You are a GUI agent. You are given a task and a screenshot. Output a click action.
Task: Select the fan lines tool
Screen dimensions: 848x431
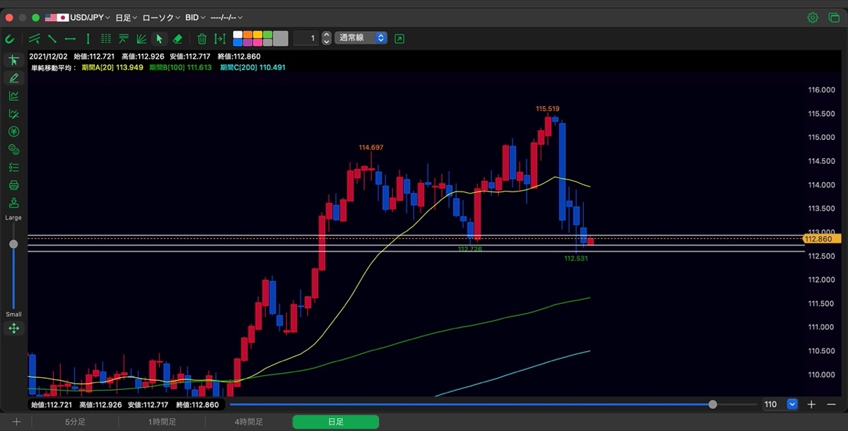coord(141,38)
